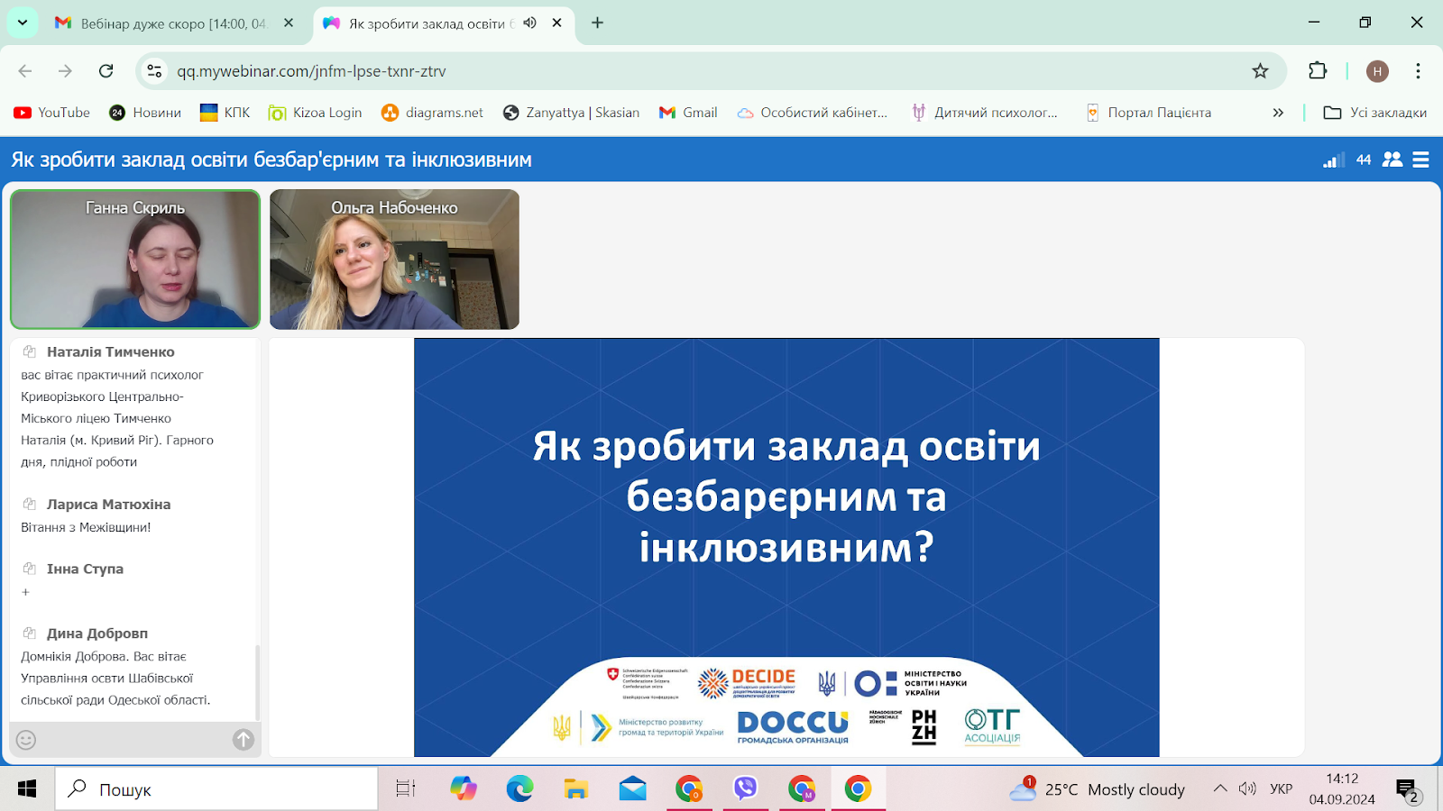Open the browser tab search dropdown arrow

[x=22, y=23]
